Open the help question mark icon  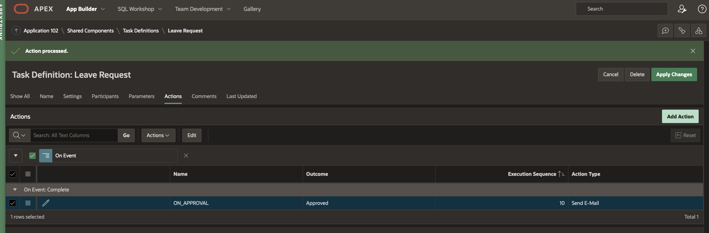[702, 9]
